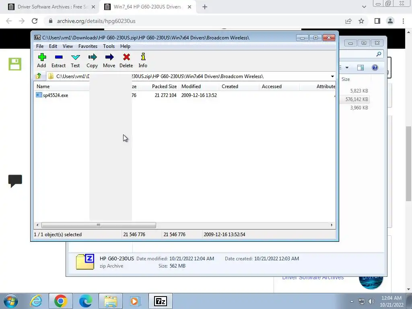This screenshot has width=412, height=309.
Task: Click the Copy toolbar icon
Action: coord(92,61)
